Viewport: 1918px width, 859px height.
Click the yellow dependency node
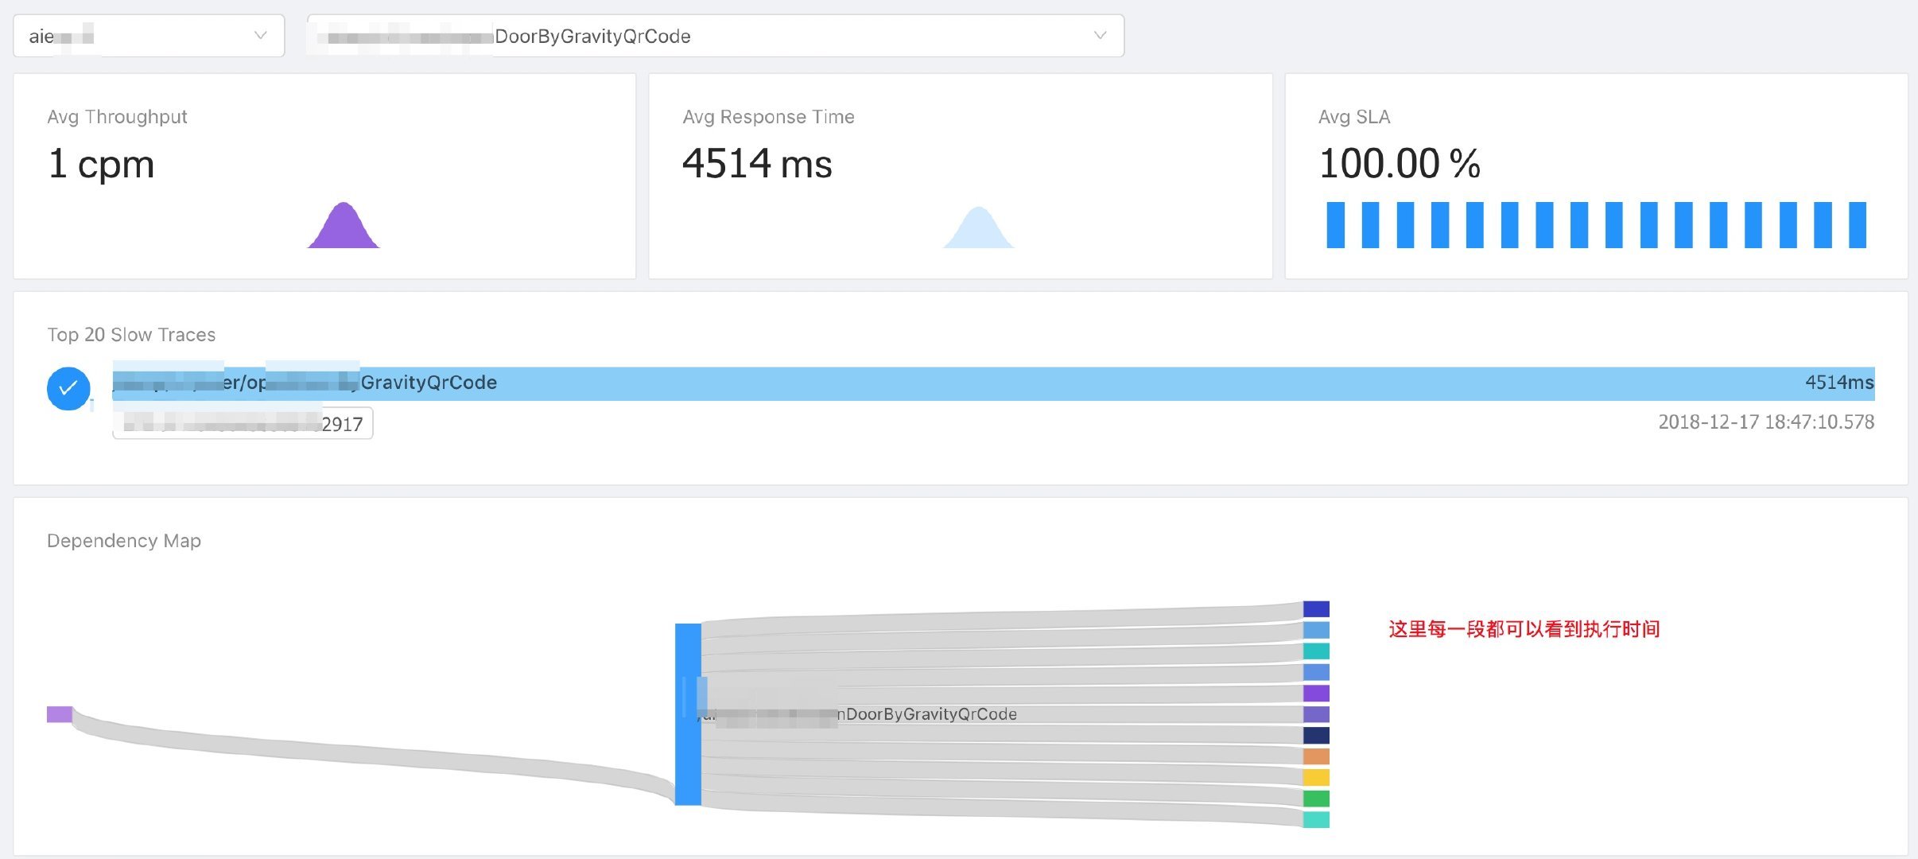coord(1316,777)
